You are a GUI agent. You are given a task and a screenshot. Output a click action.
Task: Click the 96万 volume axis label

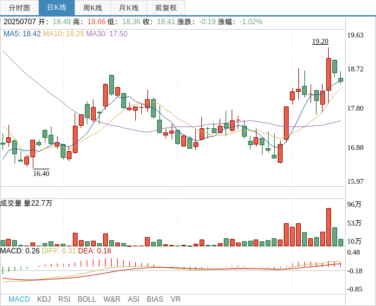click(x=354, y=204)
